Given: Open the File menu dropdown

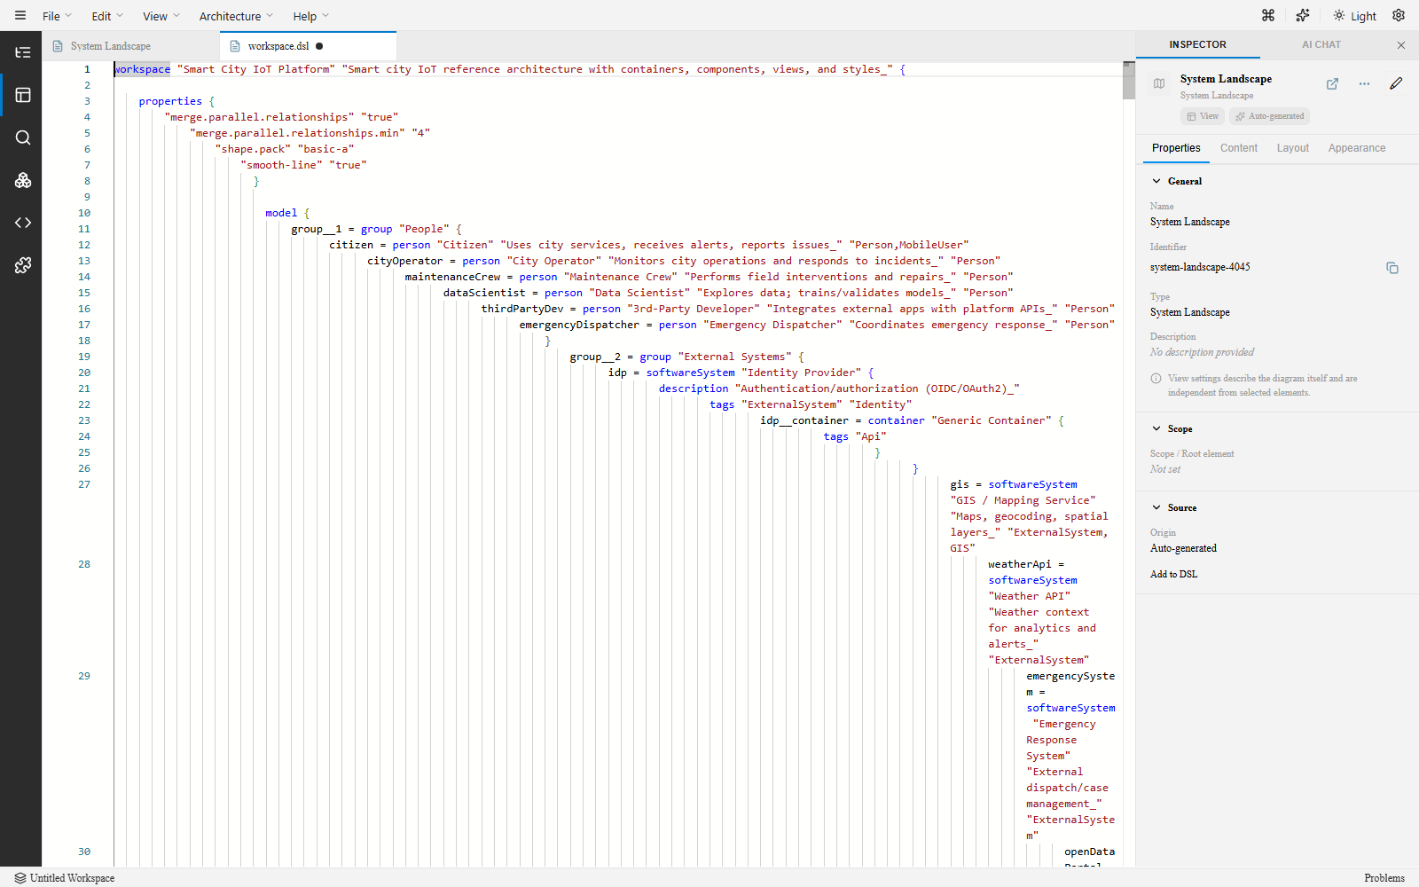Looking at the screenshot, I should pyautogui.click(x=57, y=16).
